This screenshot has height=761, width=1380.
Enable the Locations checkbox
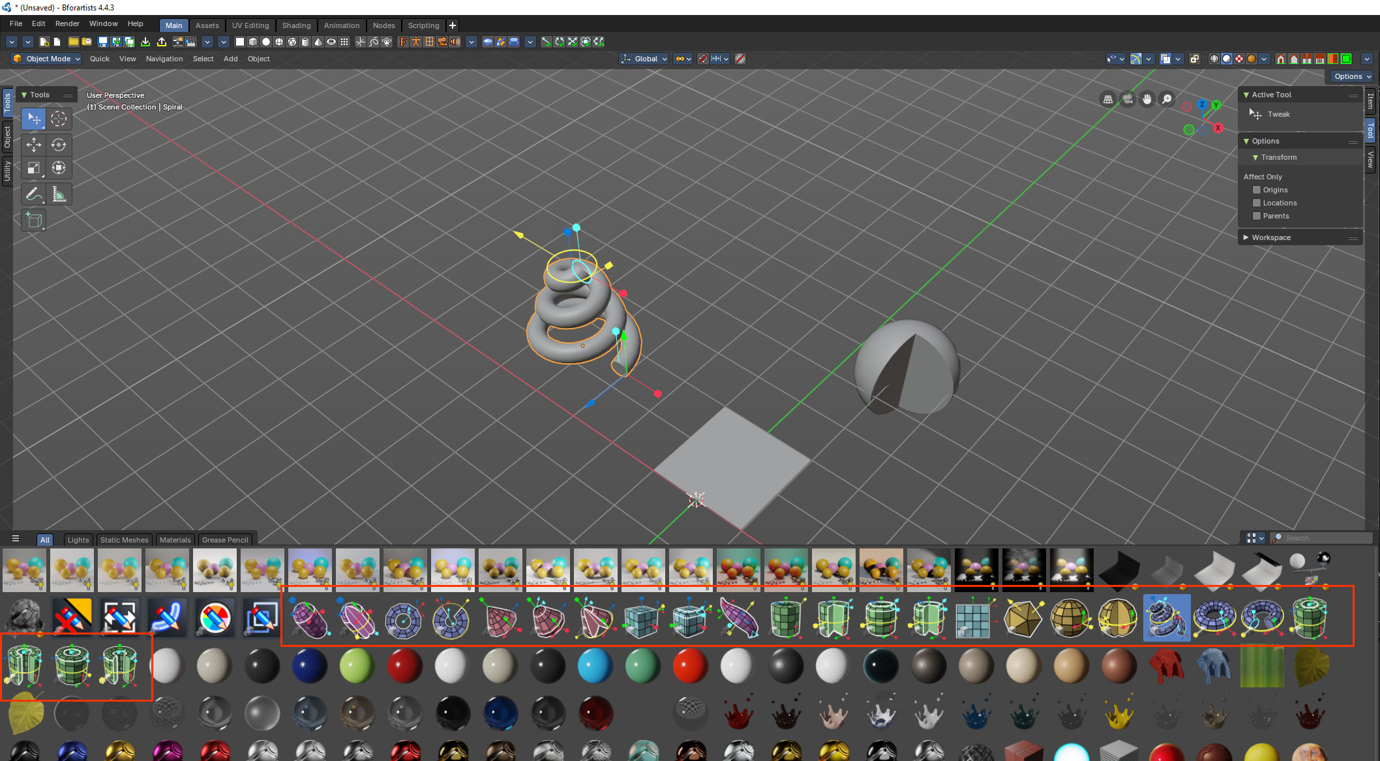1257,203
